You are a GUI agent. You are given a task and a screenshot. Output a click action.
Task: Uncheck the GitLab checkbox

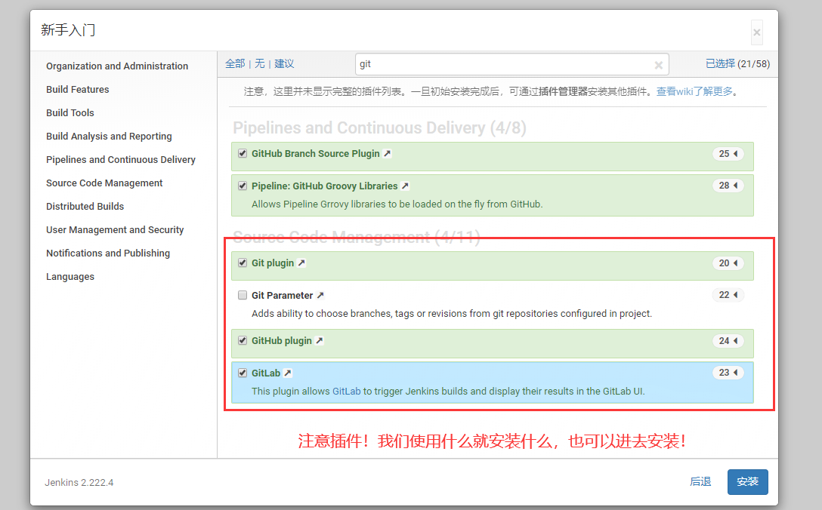pyautogui.click(x=243, y=373)
